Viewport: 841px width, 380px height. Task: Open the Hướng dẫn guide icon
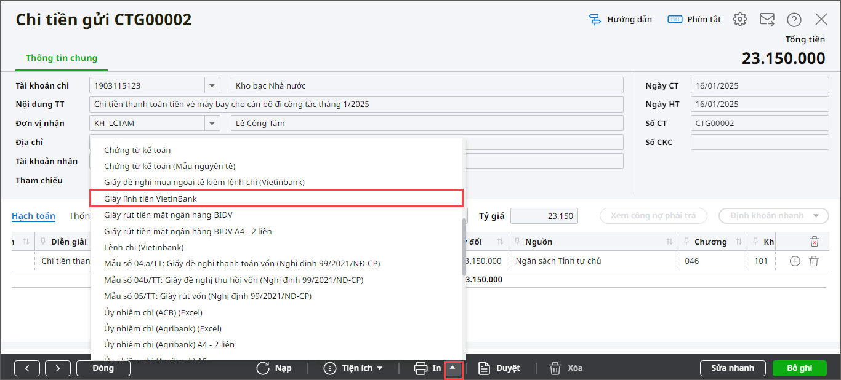coord(595,19)
